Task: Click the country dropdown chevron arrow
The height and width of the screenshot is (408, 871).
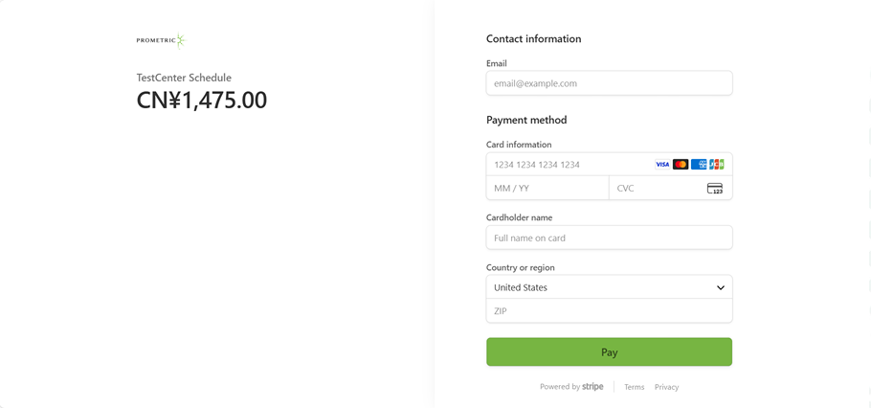Action: point(721,287)
